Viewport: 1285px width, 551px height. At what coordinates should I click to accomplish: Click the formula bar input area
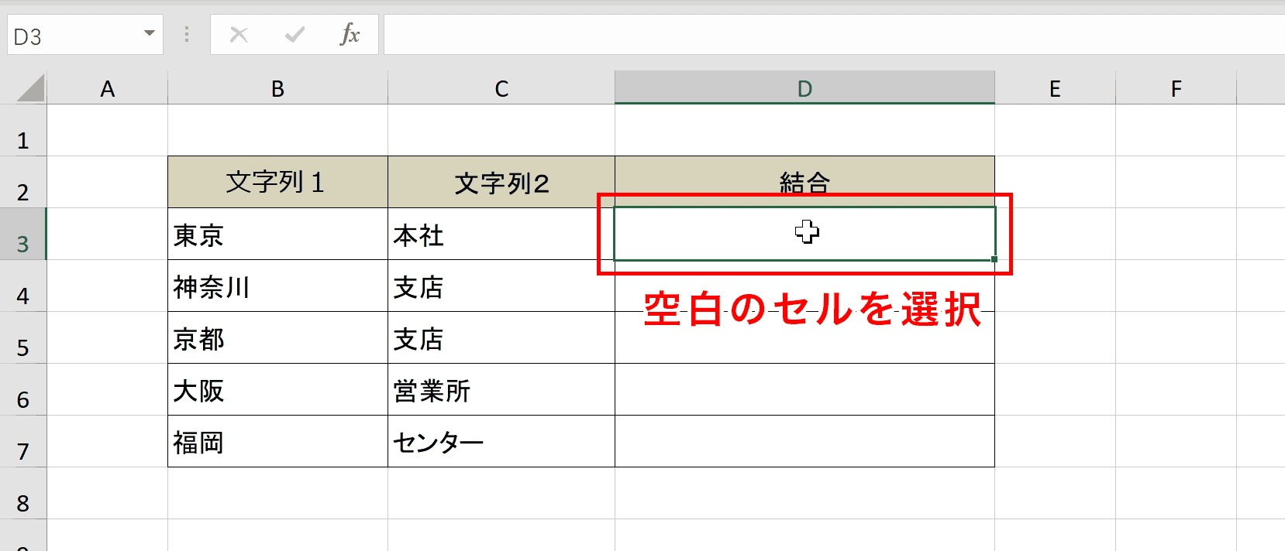coord(834,35)
